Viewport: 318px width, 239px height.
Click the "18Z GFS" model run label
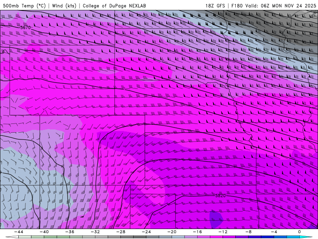[215, 6]
